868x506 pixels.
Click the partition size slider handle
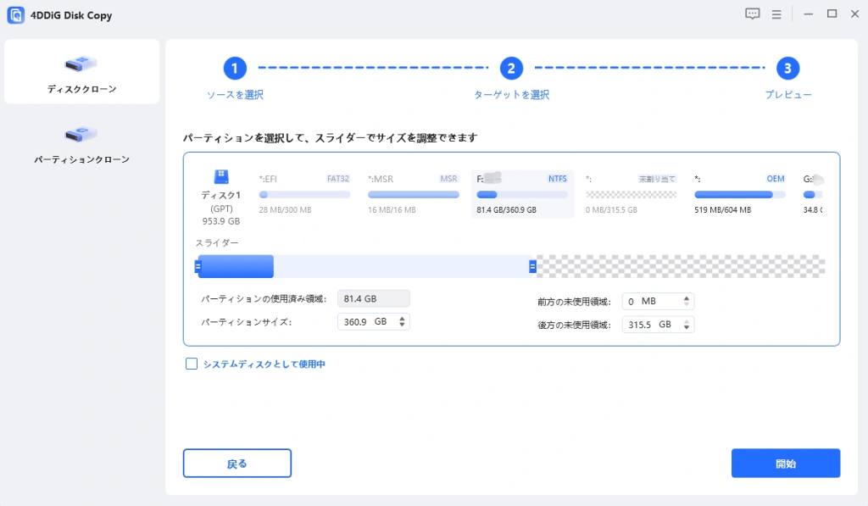[531, 266]
